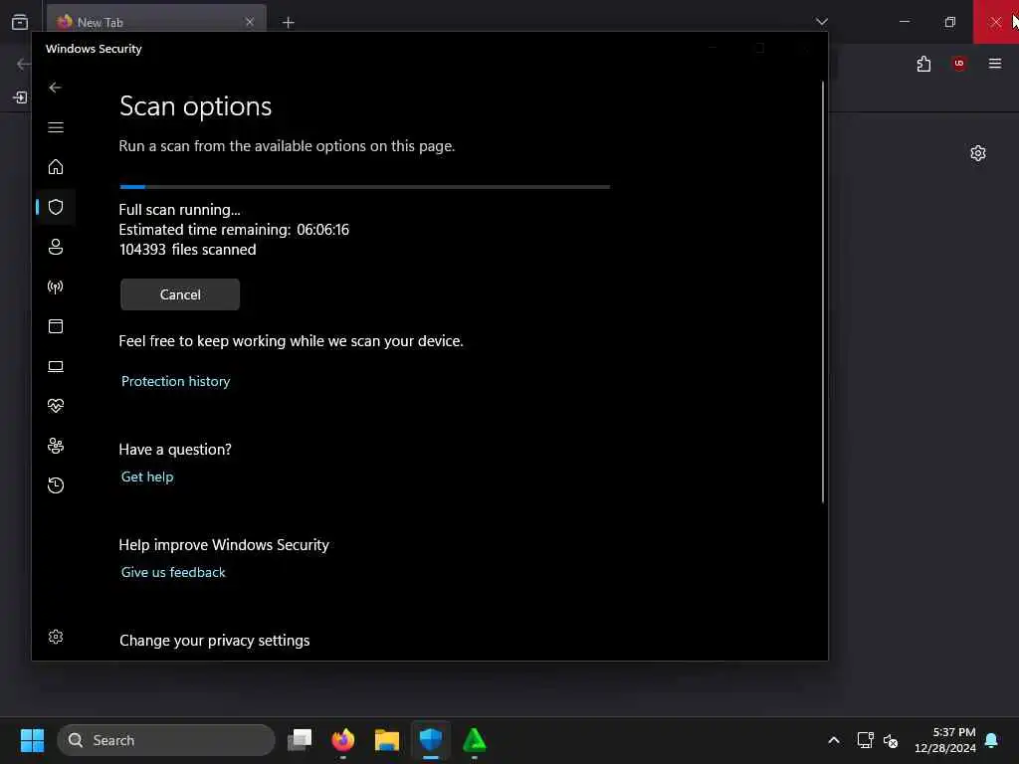Open the Firefox application hamburger menu
The image size is (1019, 764).
pos(995,64)
